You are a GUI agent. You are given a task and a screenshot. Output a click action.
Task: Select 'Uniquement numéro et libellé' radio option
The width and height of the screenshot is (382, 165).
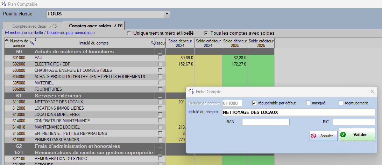tap(129, 33)
